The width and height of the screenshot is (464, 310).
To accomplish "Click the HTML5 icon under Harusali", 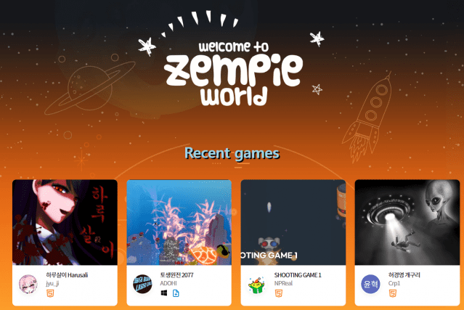I will [x=50, y=293].
